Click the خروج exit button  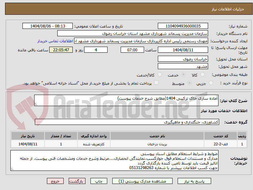55,181
